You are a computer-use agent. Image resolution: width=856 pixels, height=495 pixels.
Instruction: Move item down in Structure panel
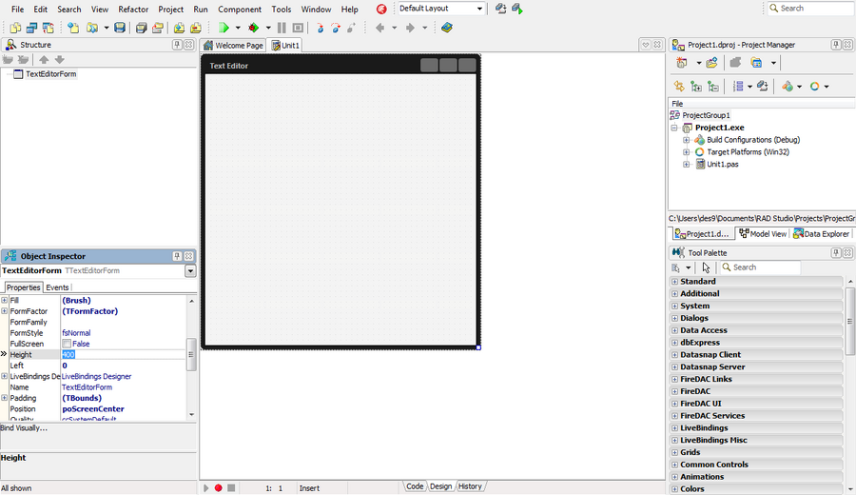[x=60, y=60]
